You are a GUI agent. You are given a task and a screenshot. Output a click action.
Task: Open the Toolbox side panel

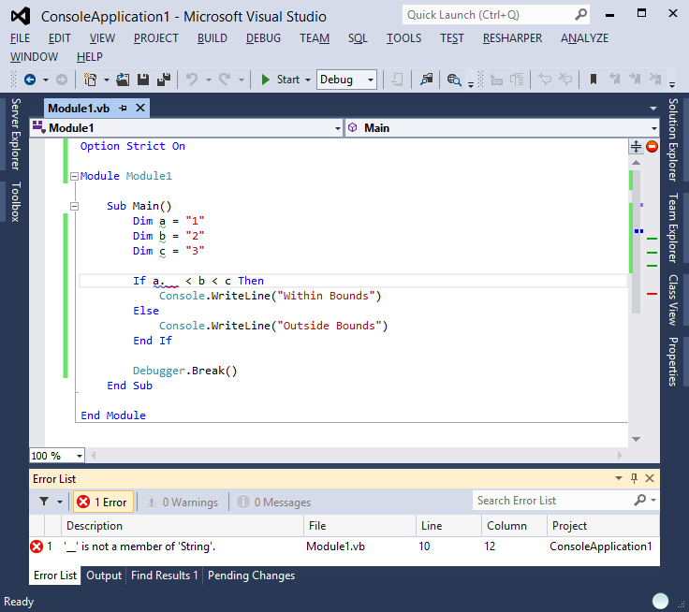click(x=15, y=201)
